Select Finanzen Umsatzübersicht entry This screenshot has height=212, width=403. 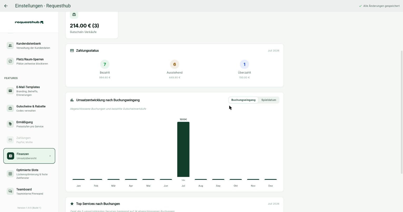pos(29,156)
